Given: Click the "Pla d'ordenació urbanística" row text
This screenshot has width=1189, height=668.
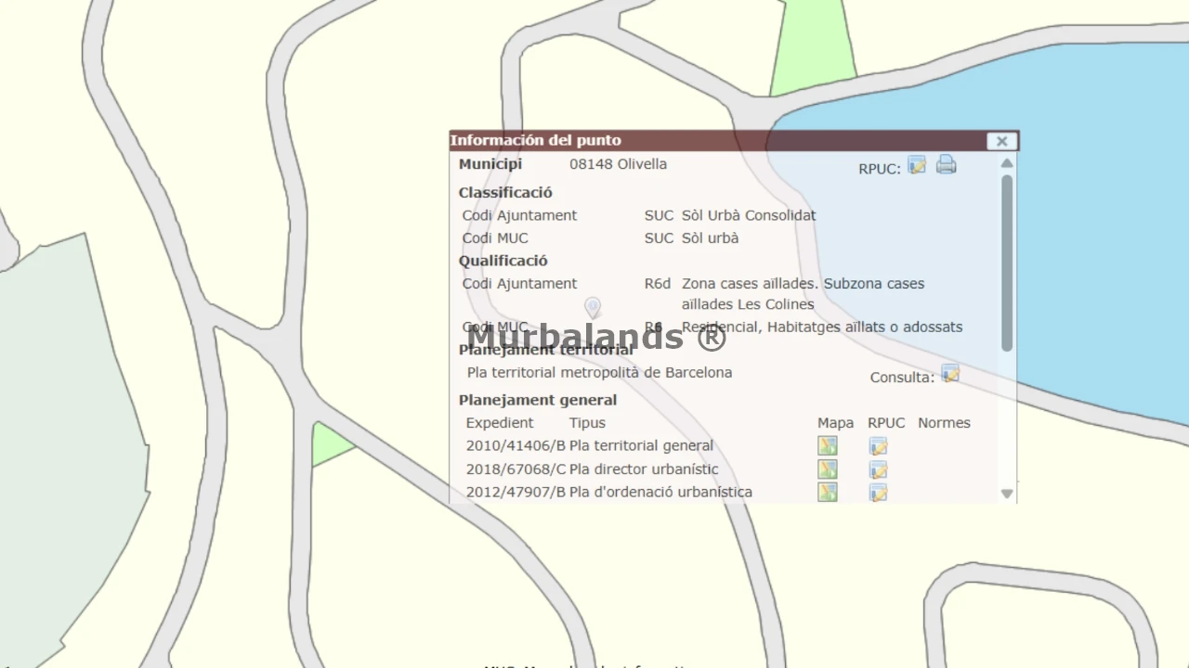Looking at the screenshot, I should click(x=660, y=492).
